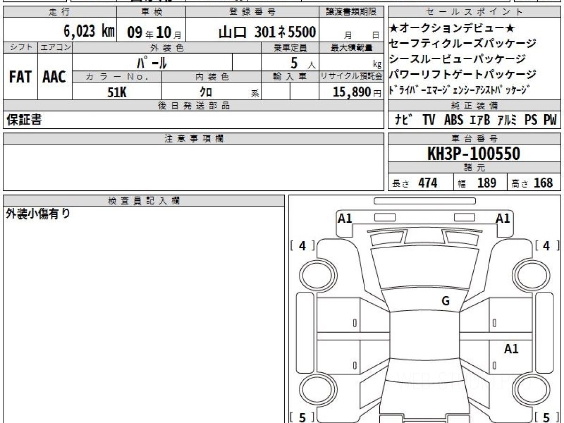564x423 pixels.
Task: Click the AAC air conditioner value
Action: click(x=55, y=77)
